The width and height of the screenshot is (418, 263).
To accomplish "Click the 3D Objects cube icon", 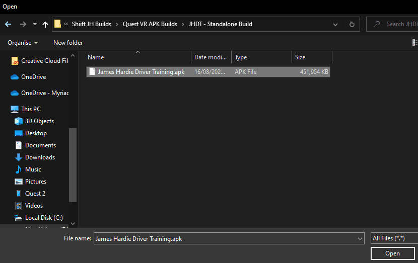I will (19, 121).
